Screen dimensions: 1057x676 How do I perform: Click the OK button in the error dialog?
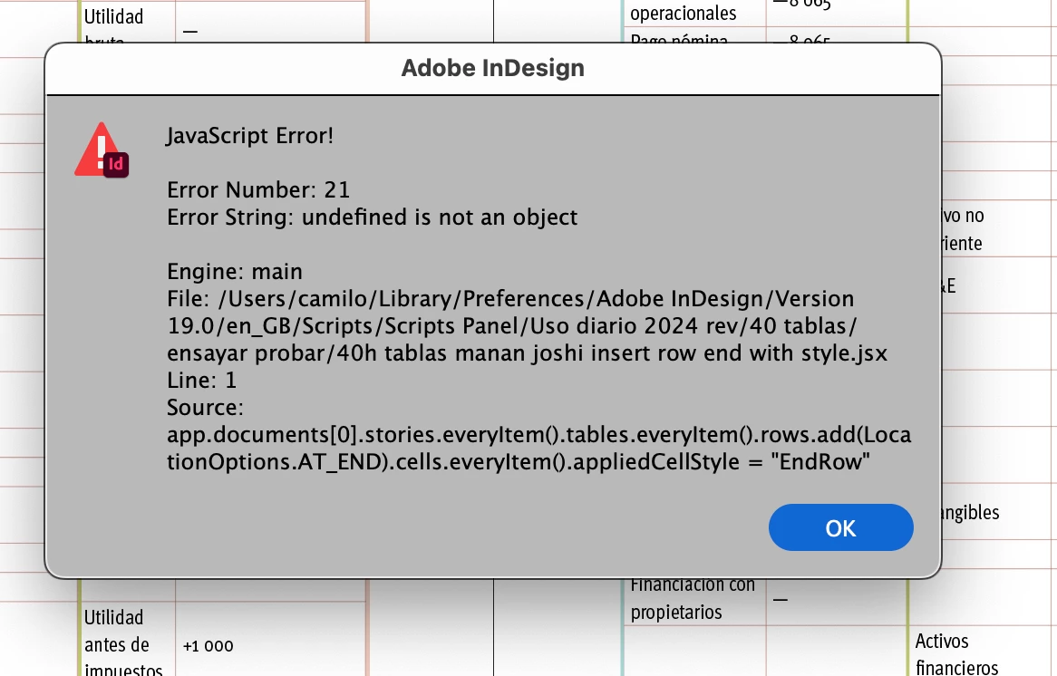[x=840, y=527]
